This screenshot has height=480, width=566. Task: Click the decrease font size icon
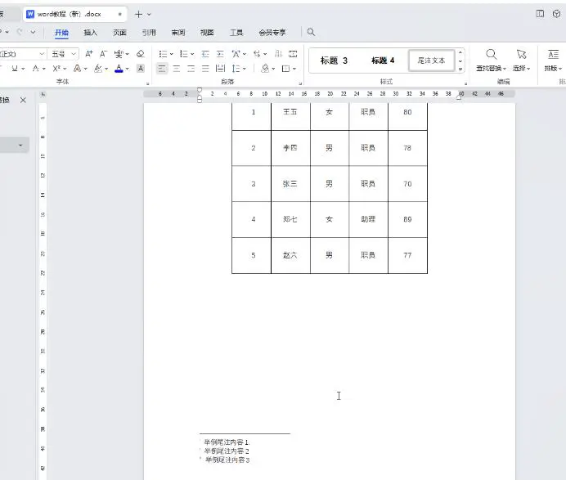point(103,54)
